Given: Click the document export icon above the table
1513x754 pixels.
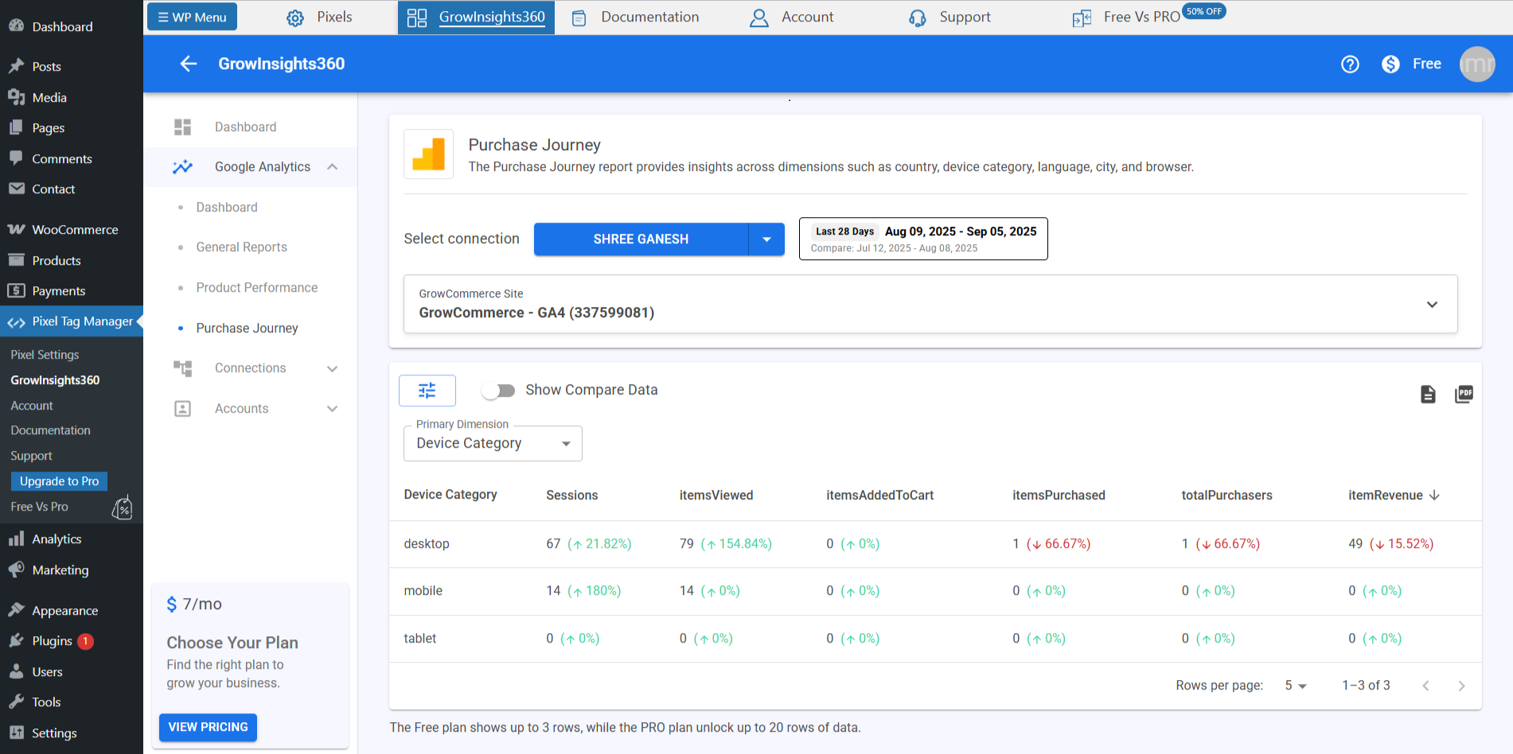Looking at the screenshot, I should tap(1427, 394).
